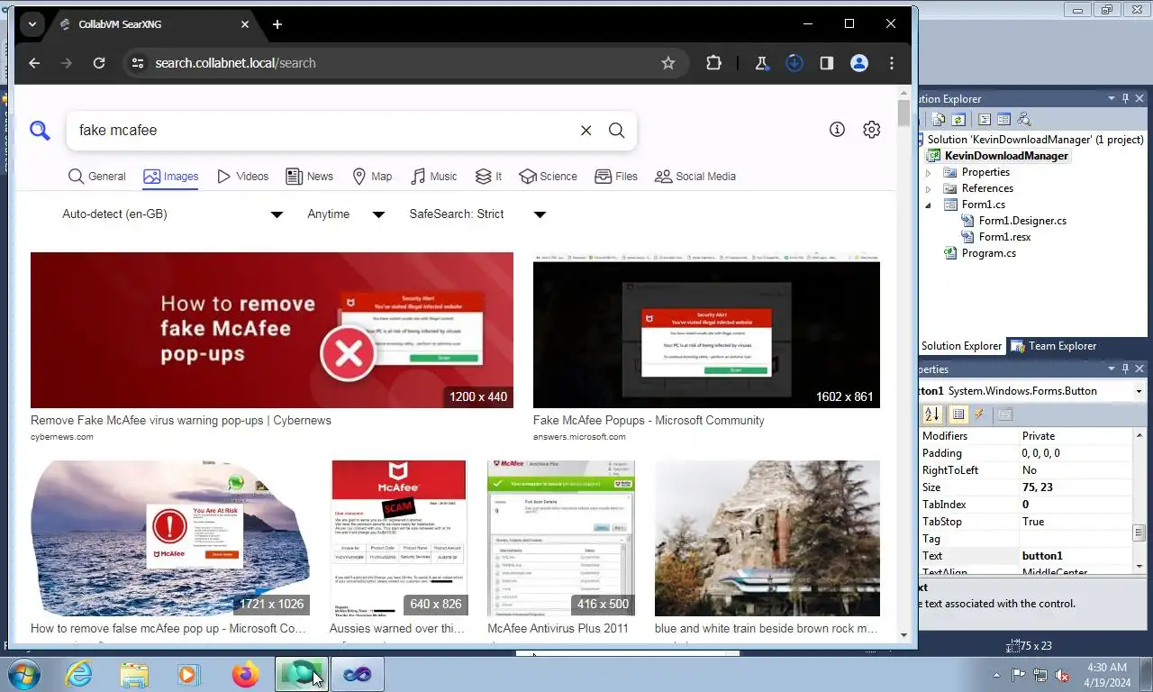View site information icon in address bar
Viewport: 1153px width, 692px height.
[137, 63]
